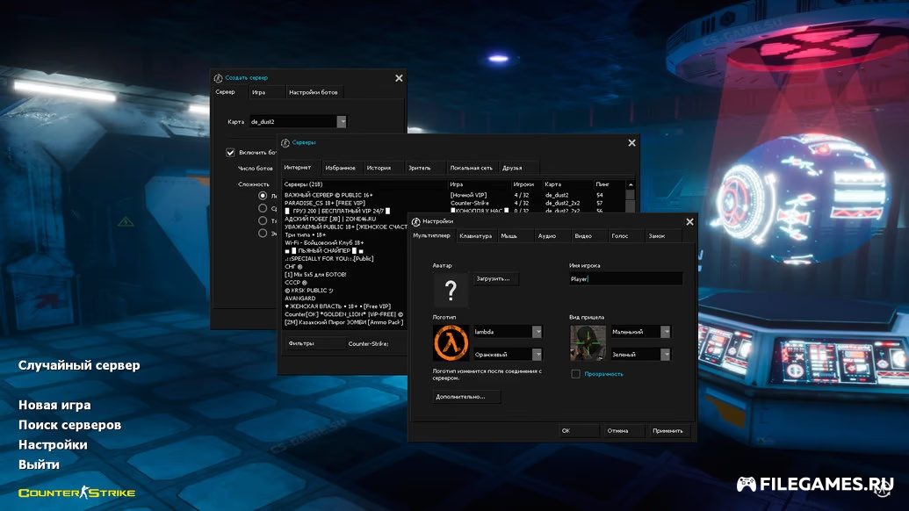Sort by the Карта column header
Viewport: 909px width, 511px height.
567,184
